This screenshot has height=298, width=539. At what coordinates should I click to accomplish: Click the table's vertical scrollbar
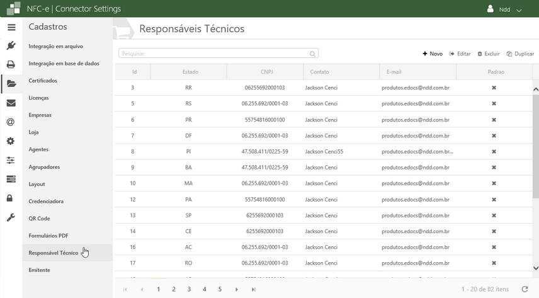pos(535,145)
